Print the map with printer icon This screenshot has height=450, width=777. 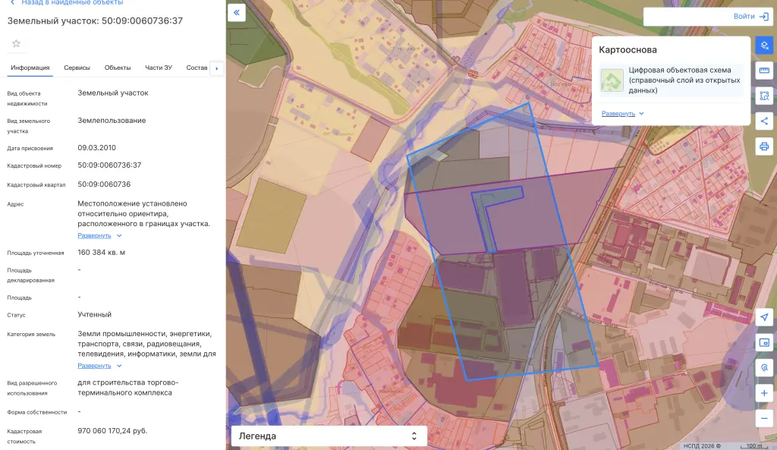[x=764, y=146]
